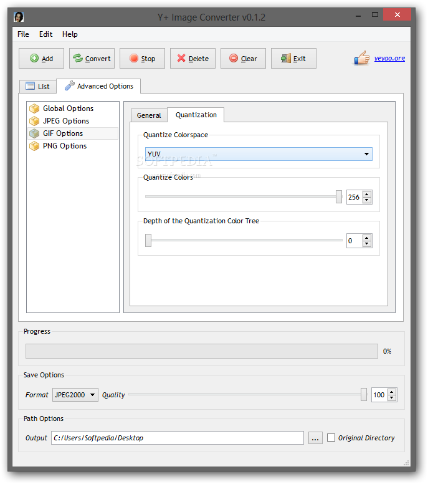Click the Clear button label
Screen dimensions: 428x484
(x=249, y=59)
